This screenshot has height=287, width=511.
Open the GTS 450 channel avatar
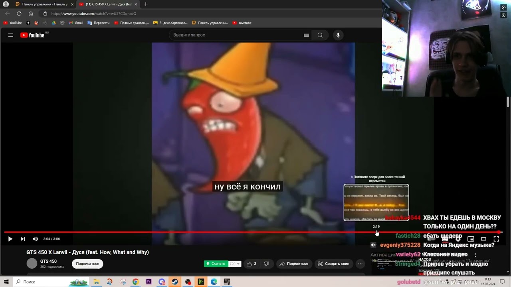coord(32,263)
